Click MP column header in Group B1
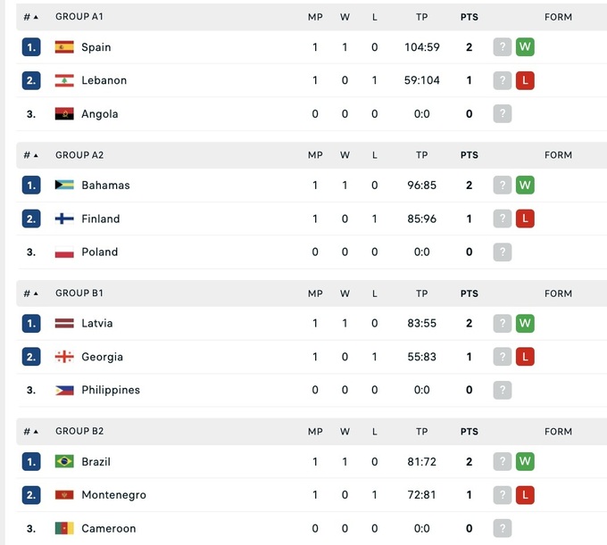 pyautogui.click(x=315, y=293)
